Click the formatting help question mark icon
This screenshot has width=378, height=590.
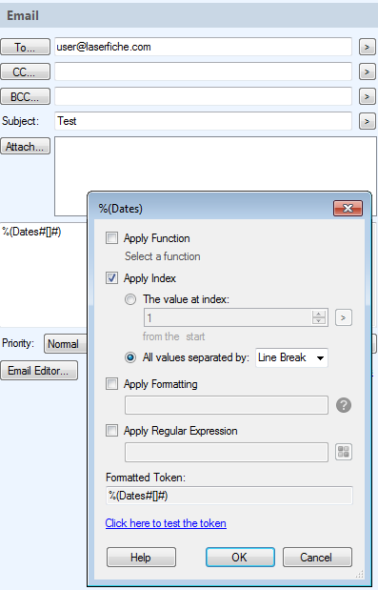(344, 405)
